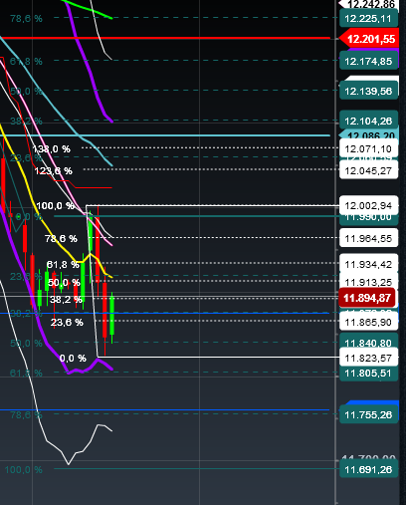Select the 11.913,25 price label
406x505 pixels.
point(368,282)
